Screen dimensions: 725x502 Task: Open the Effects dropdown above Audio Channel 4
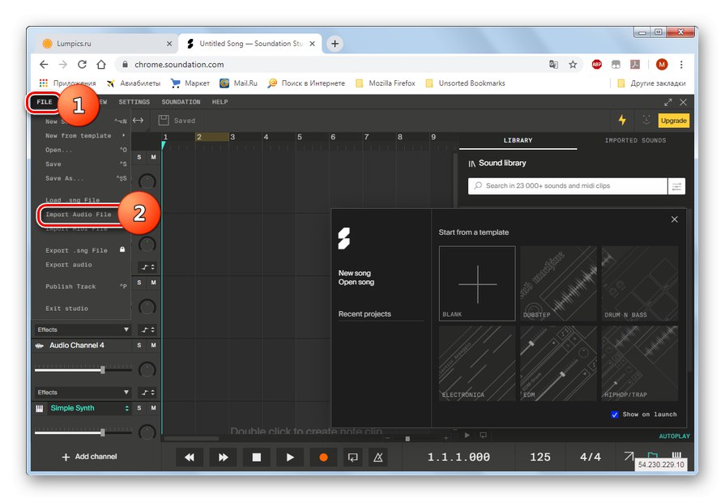[83, 330]
